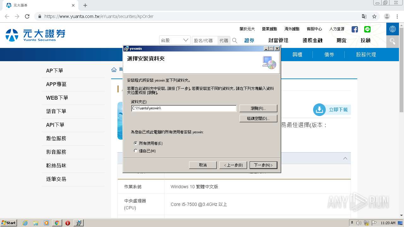Select the 所有使用者 radio button
The height and width of the screenshot is (227, 404).
click(136, 143)
